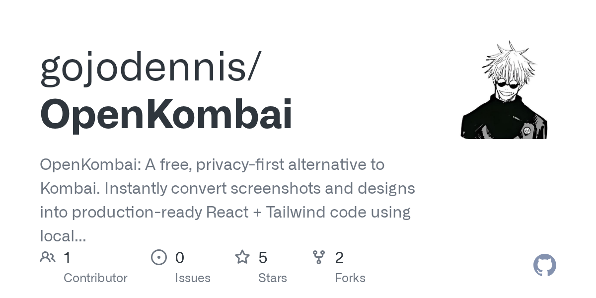
Task: Select the Issues label
Action: [193, 278]
